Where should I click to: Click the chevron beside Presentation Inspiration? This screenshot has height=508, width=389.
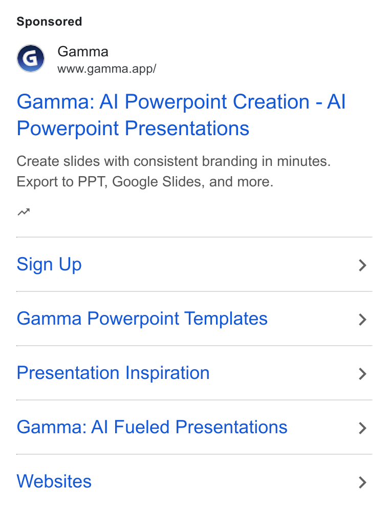tap(363, 373)
